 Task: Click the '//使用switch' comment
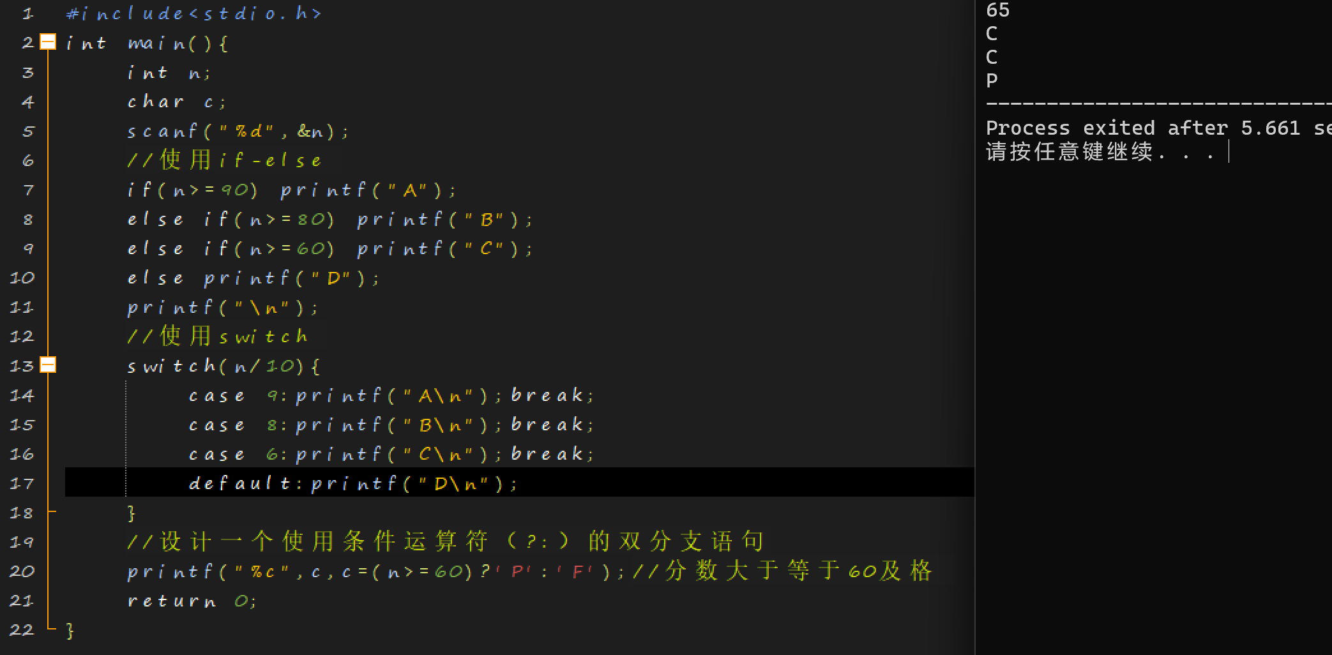click(x=217, y=336)
